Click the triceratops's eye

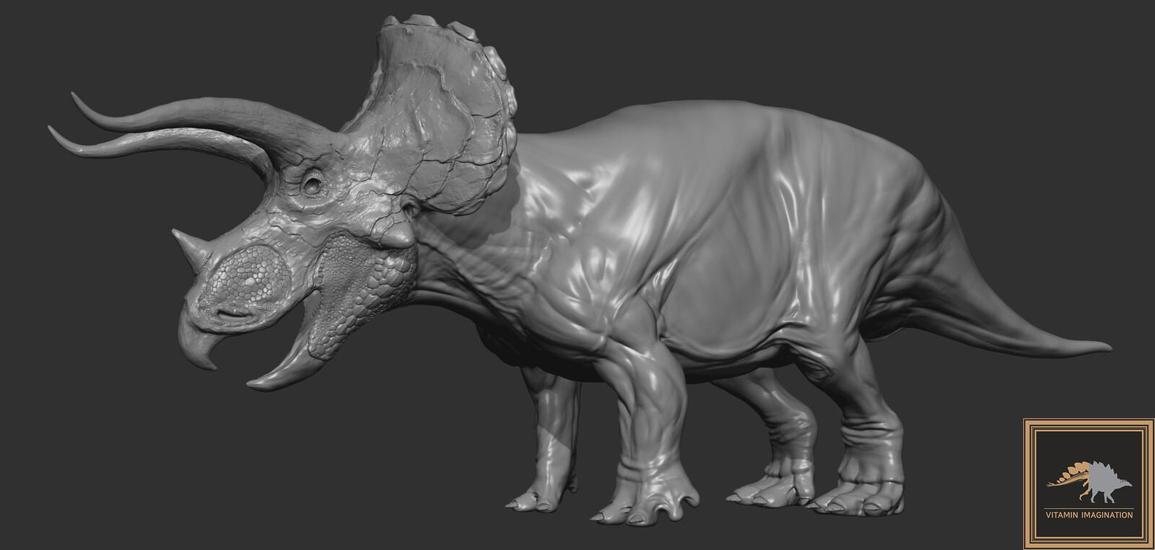click(x=313, y=185)
